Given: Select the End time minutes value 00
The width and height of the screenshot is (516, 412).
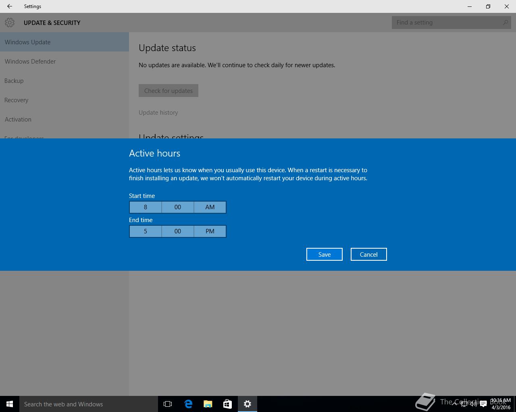Looking at the screenshot, I should point(178,231).
